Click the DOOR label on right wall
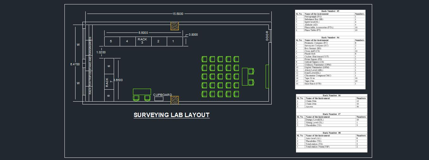 (267, 36)
